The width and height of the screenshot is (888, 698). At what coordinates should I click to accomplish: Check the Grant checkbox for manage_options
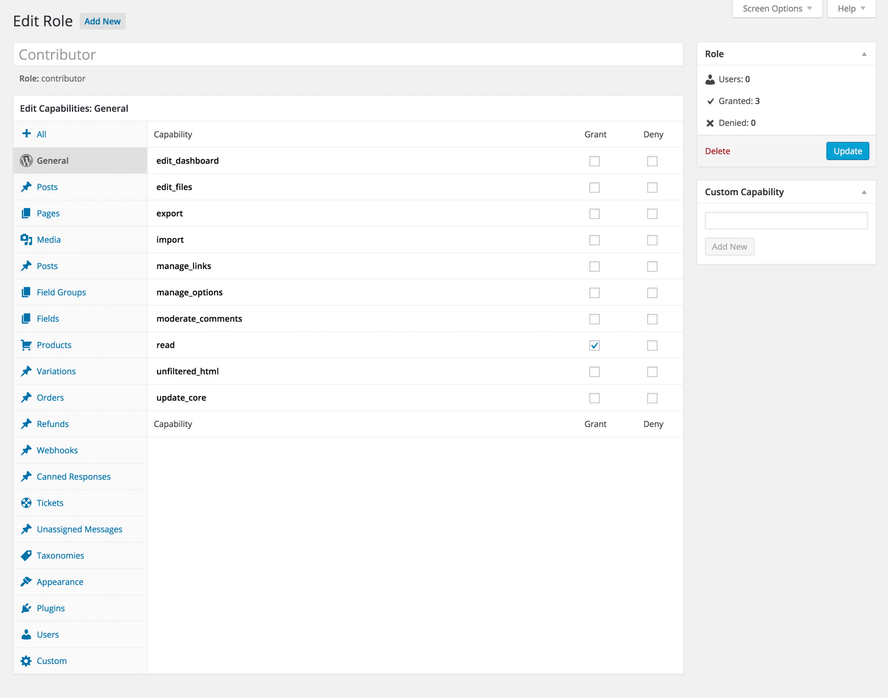pos(594,293)
